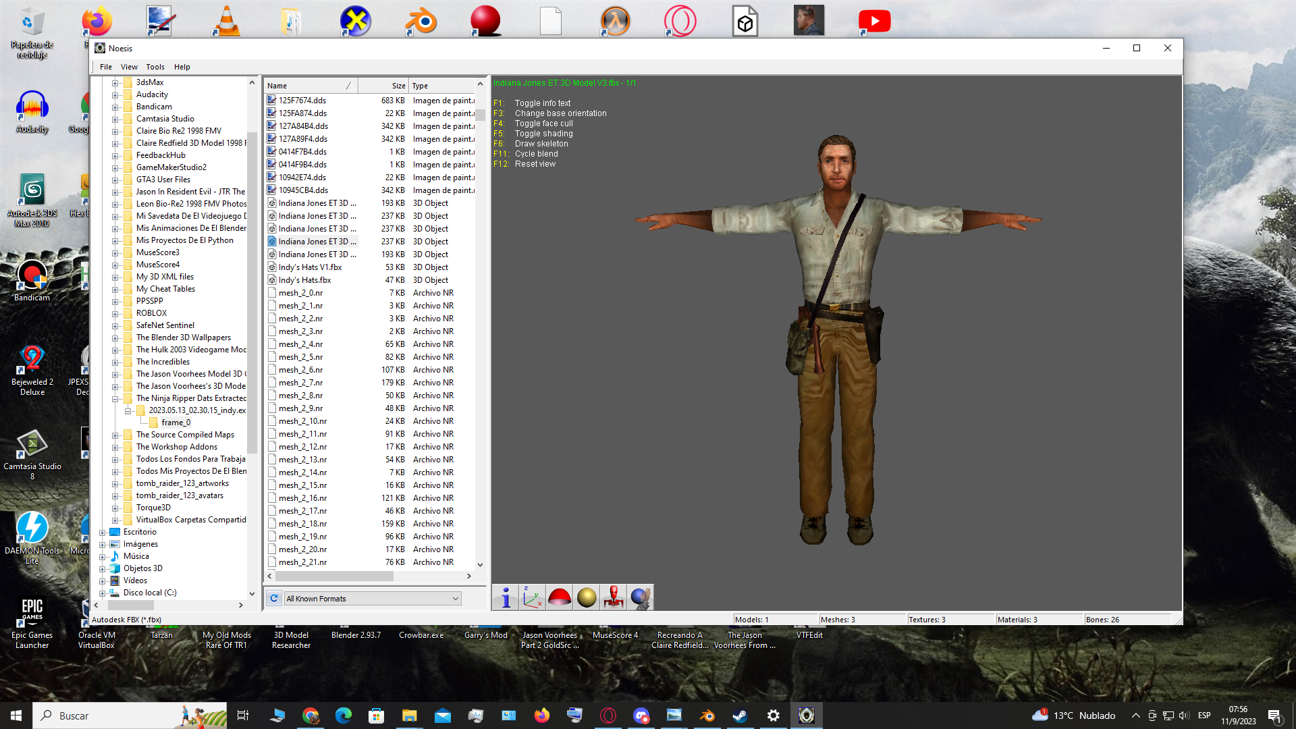Sort files by the Size column header

(383, 86)
